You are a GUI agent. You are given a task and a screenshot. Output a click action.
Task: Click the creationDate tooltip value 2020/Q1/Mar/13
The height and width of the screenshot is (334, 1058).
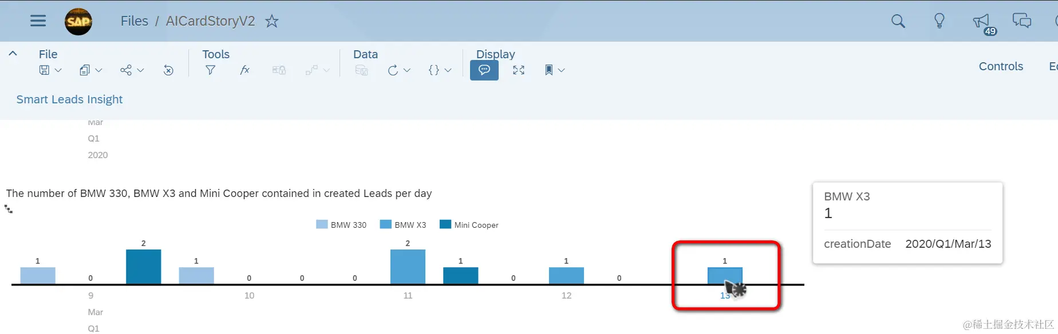click(x=948, y=244)
